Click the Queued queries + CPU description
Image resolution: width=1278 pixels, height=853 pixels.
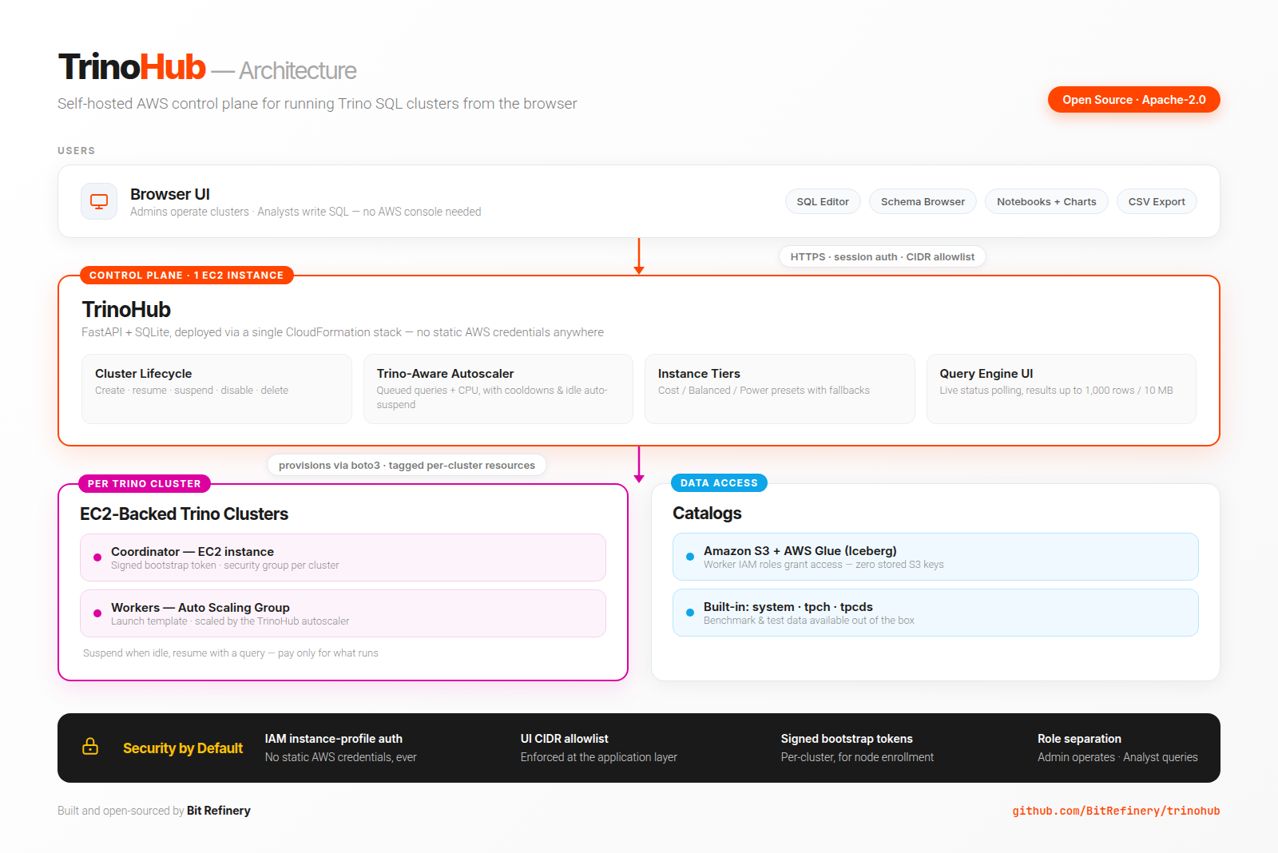pos(492,398)
